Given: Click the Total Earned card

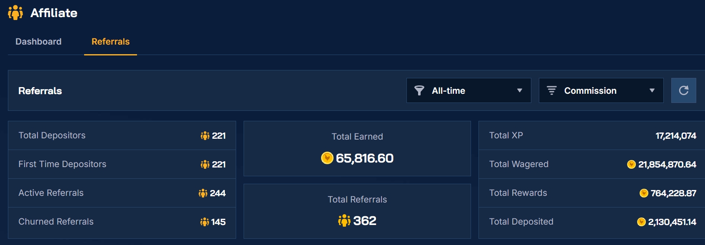Looking at the screenshot, I should click(357, 148).
